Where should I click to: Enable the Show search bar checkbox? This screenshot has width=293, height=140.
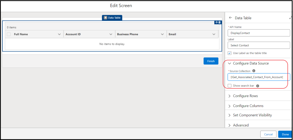pos(230,86)
